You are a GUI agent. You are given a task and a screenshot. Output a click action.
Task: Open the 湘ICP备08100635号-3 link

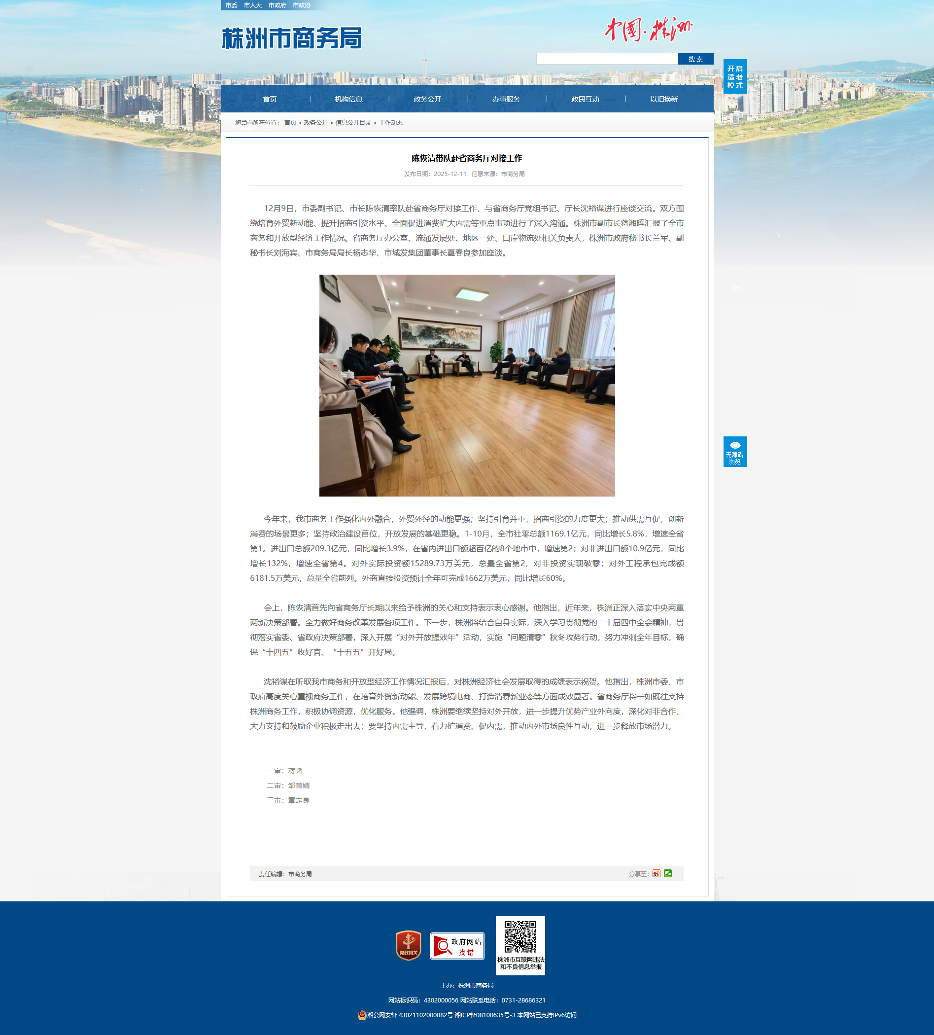(484, 1015)
